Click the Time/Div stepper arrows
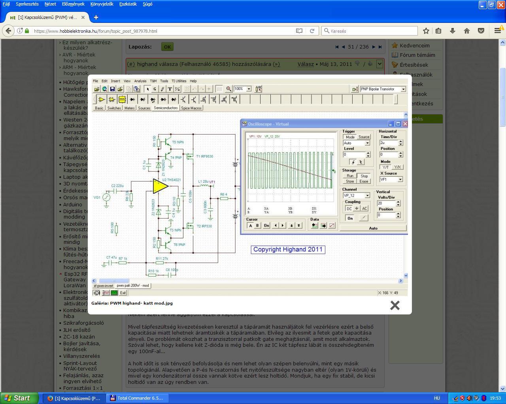 [400, 143]
